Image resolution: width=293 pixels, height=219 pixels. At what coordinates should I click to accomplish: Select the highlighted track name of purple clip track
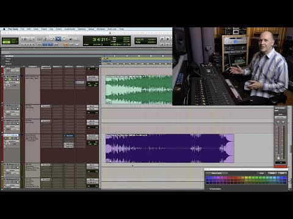pos(12,135)
